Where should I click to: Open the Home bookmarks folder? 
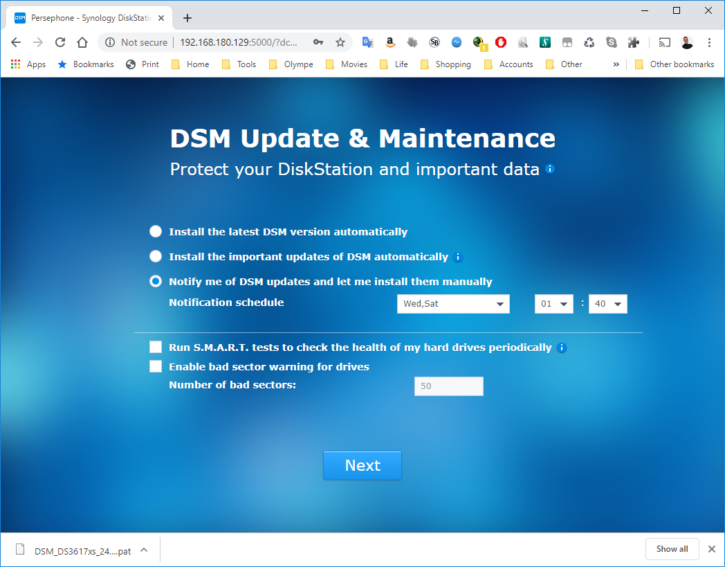pos(190,64)
